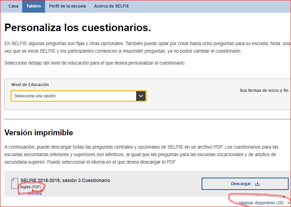Image resolution: width=291 pixels, height=207 pixels.
Task: Click the download arrow icon inside Descargar
Action: click(x=258, y=184)
